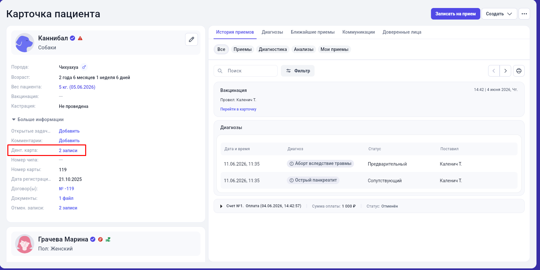This screenshot has height=270, width=540.
Task: Open the Ближайшие приемы tab
Action: 313,32
